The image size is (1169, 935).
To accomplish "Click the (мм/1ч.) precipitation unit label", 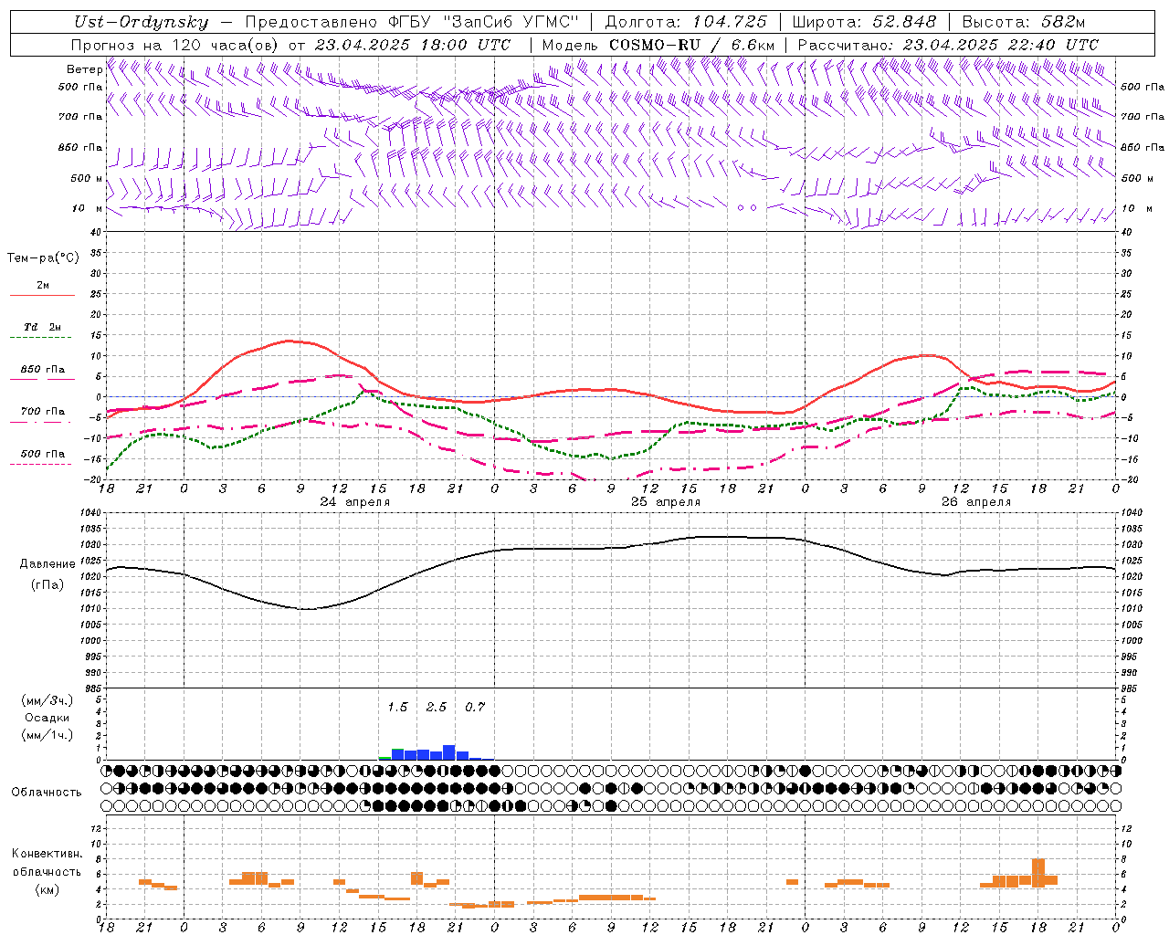I will 47,735.
